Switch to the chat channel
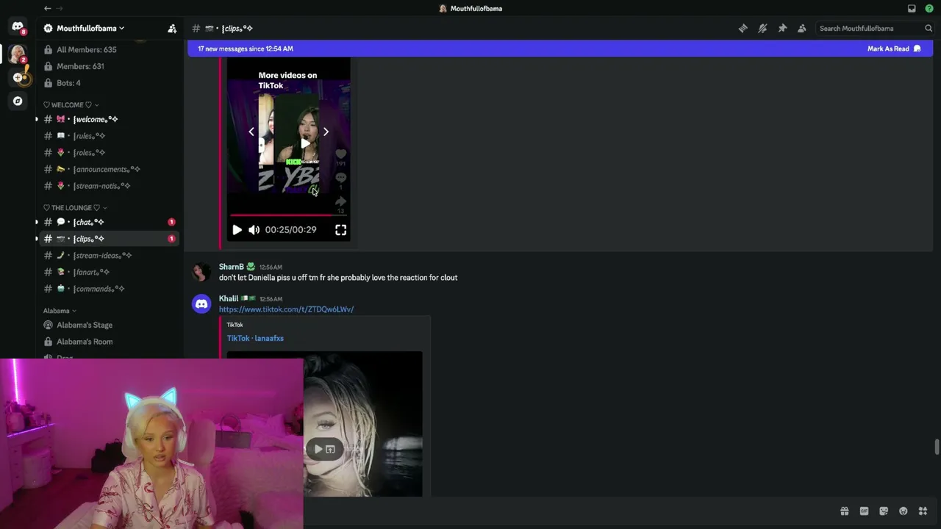 coord(109,222)
